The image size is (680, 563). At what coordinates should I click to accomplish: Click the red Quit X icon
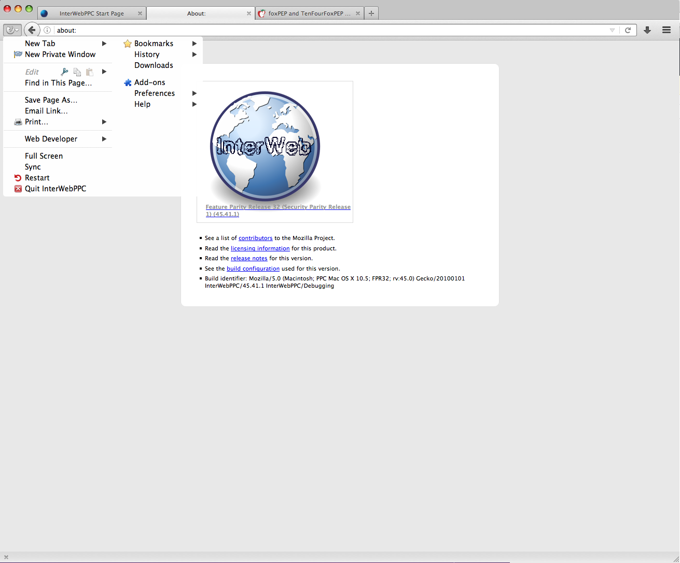[18, 189]
